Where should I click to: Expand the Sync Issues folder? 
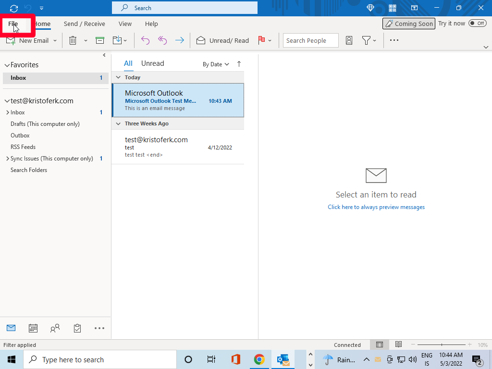(7, 159)
